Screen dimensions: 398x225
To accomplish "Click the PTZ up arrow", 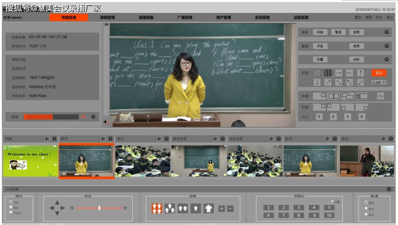I will click(x=57, y=202).
